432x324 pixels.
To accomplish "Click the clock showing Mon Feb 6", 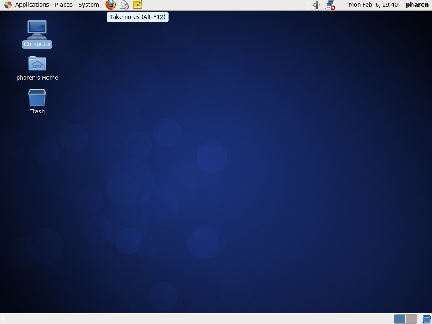I will pyautogui.click(x=373, y=5).
